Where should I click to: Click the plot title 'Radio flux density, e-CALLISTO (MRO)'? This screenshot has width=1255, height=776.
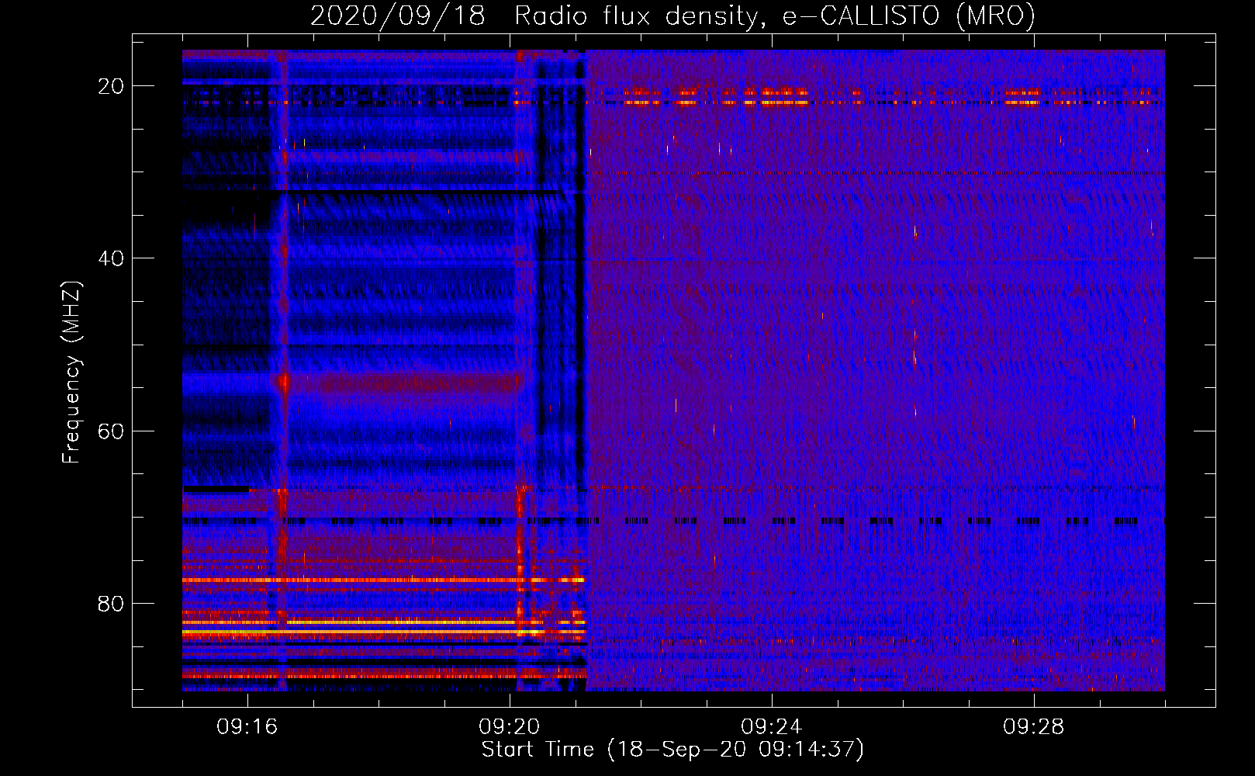775,16
